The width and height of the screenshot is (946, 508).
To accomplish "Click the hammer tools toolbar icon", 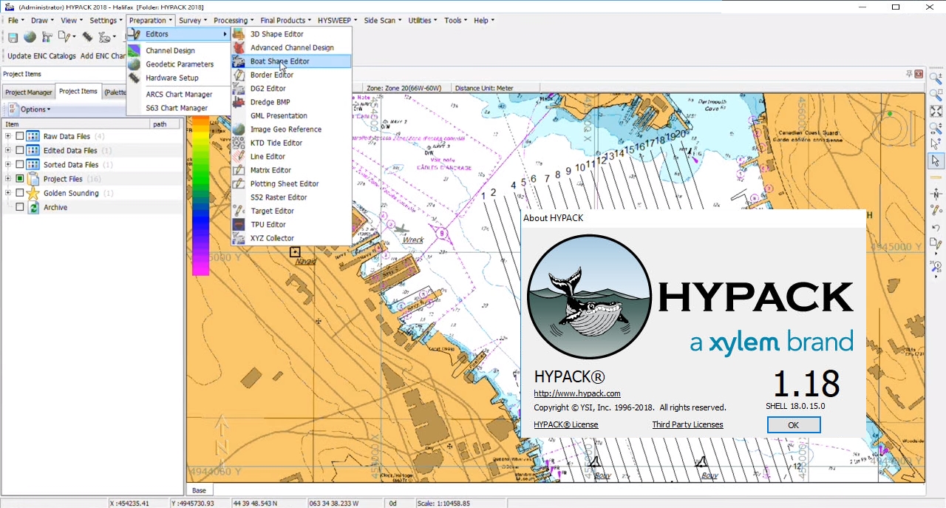I will click(48, 37).
